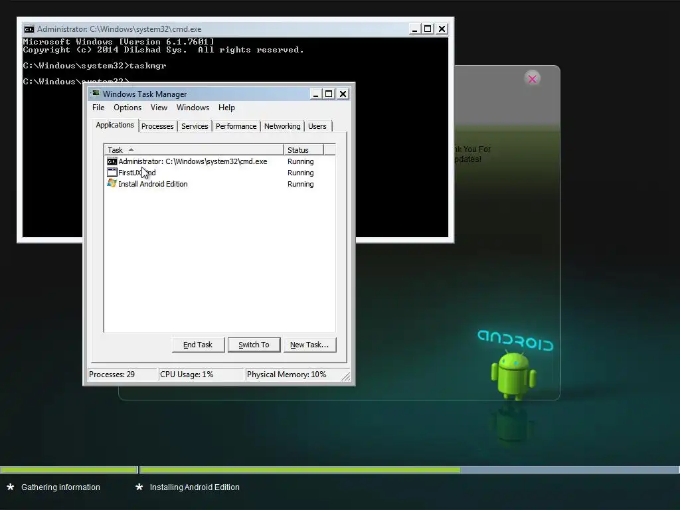
Task: Select the Applications tab
Action: (115, 125)
